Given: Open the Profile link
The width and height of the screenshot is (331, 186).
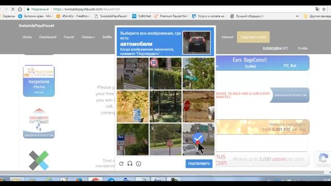Looking at the screenshot, I should [x=303, y=48].
